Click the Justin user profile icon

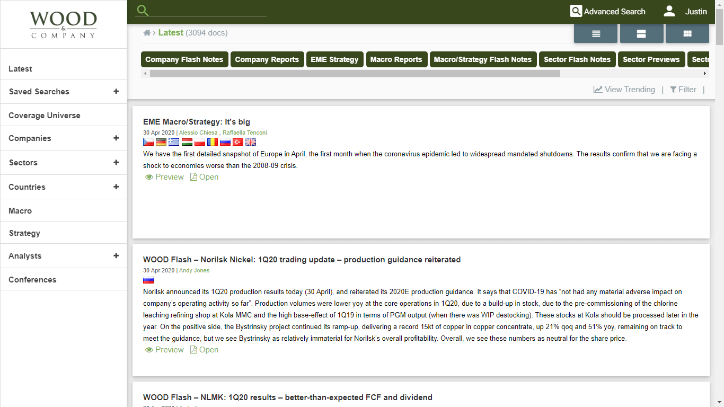click(669, 12)
